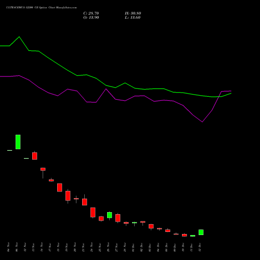The height and width of the screenshot is (260, 260).
Task: Select the open value O: 13.90
Action: point(91,18)
